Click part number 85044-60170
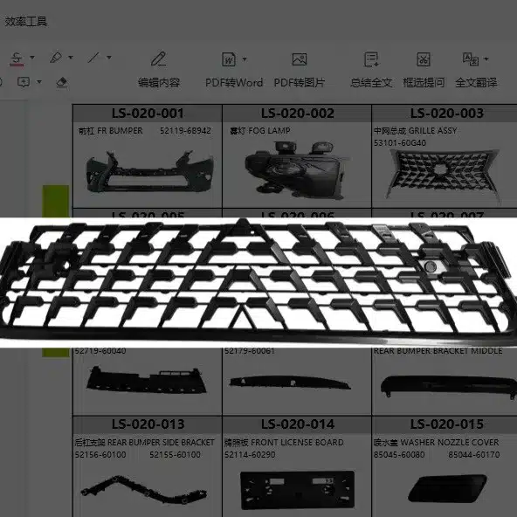 tap(474, 455)
